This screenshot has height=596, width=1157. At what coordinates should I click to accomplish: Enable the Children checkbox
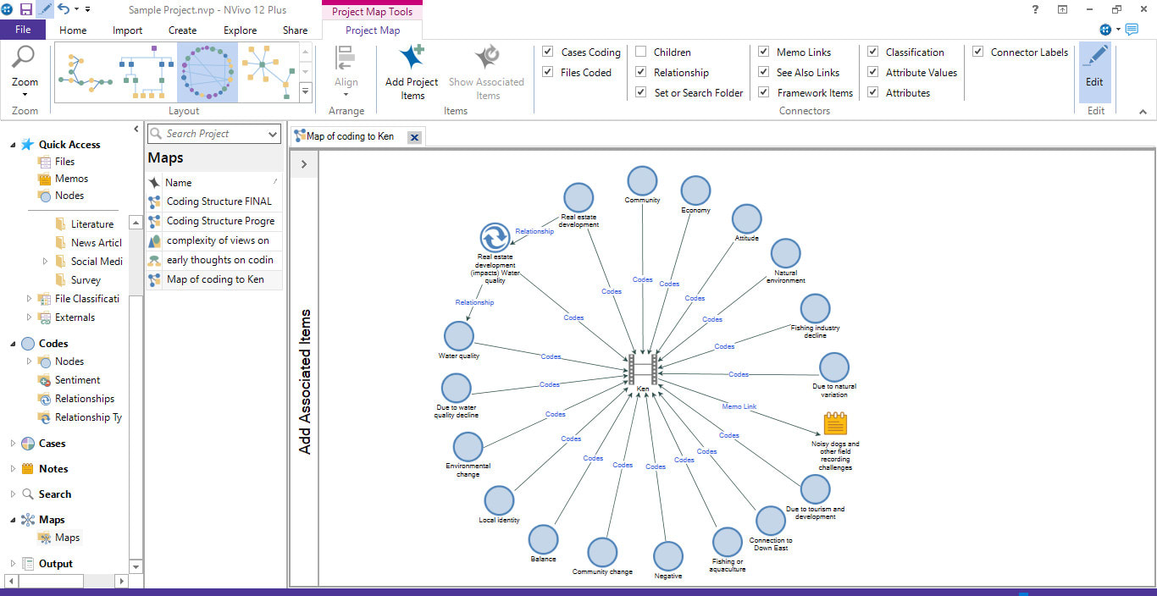tap(641, 52)
